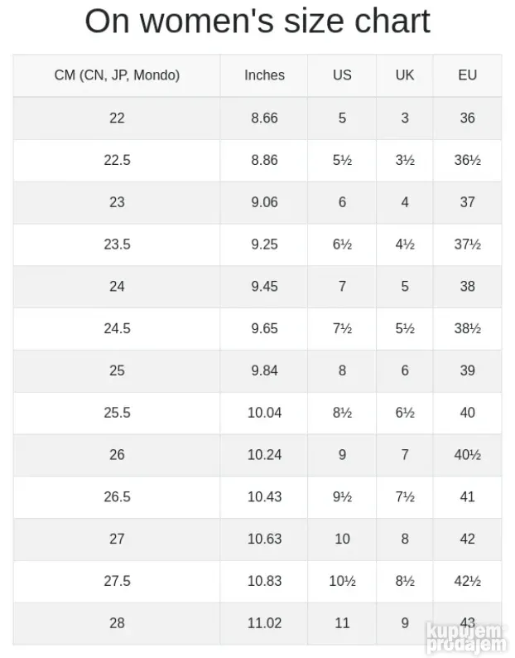The width and height of the screenshot is (515, 658).
Task: Select the 22.5 cm cell
Action: point(117,160)
